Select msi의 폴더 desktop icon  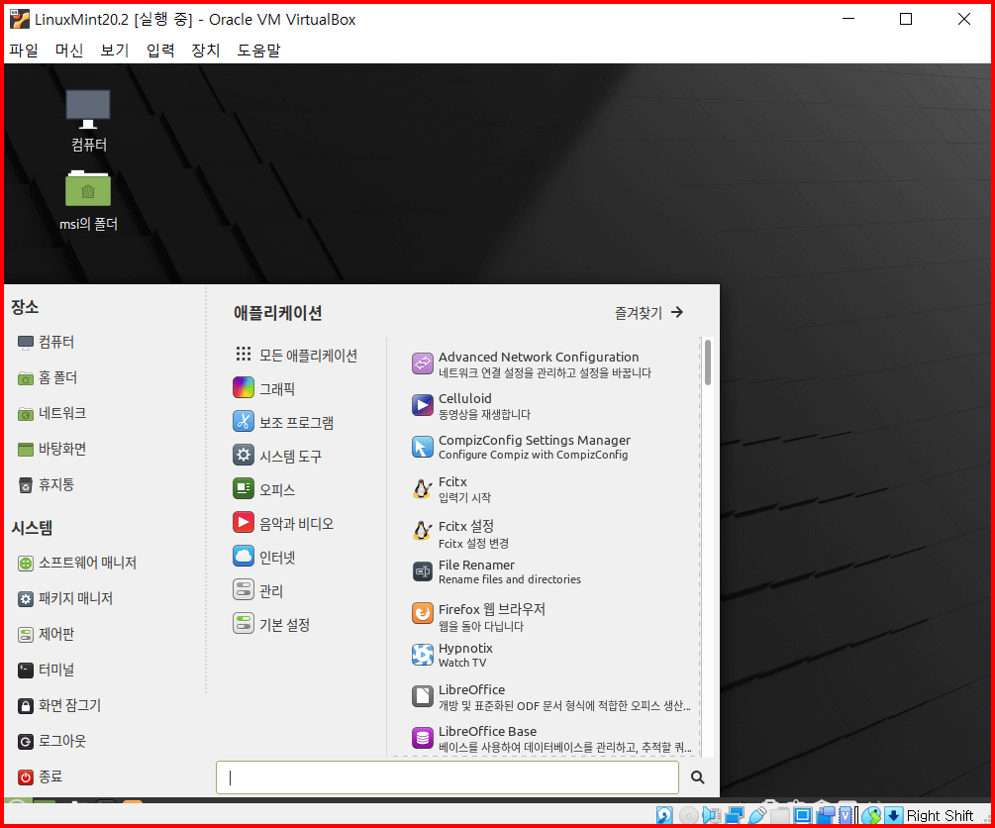click(x=88, y=201)
